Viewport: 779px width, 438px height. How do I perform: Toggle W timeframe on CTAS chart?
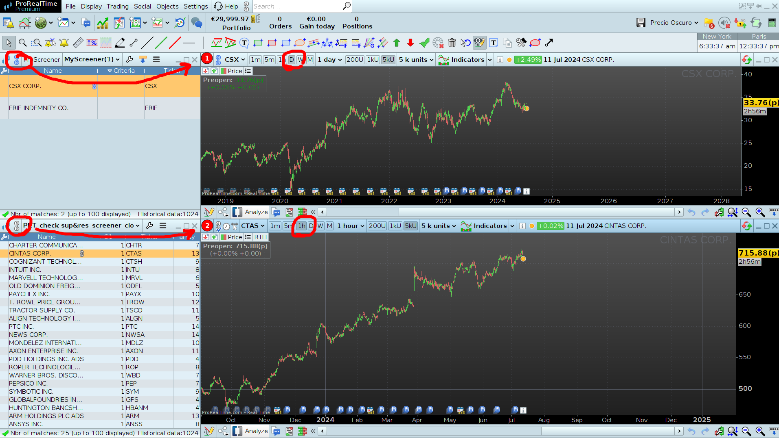(x=320, y=226)
